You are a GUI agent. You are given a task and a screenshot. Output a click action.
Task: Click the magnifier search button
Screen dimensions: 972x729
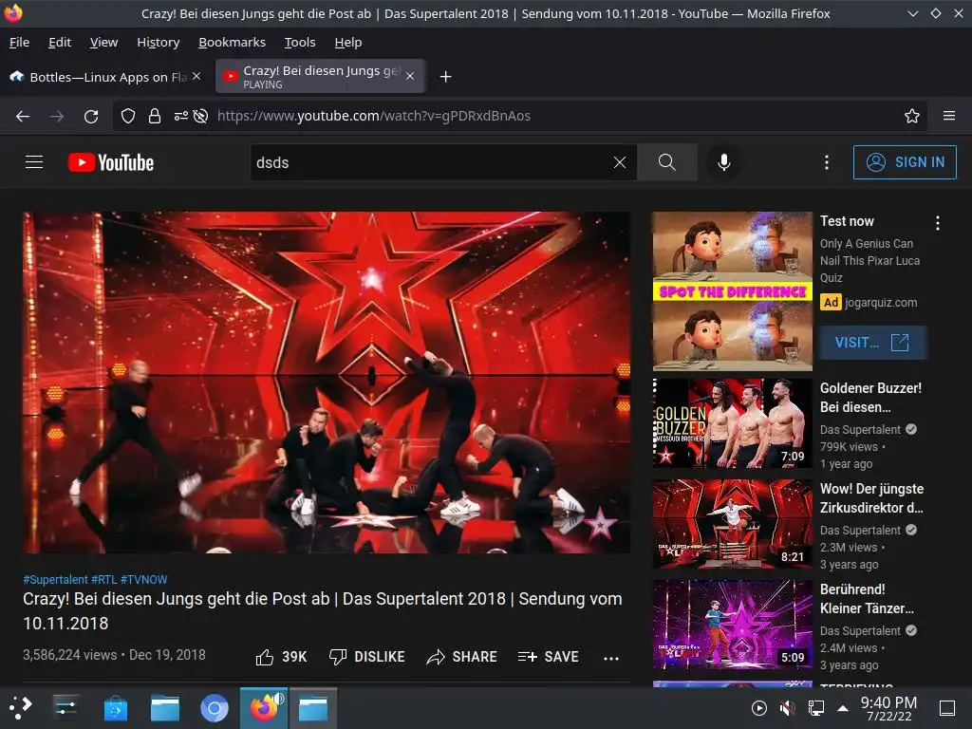tap(667, 162)
